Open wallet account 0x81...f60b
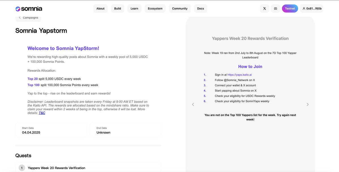 311,8
